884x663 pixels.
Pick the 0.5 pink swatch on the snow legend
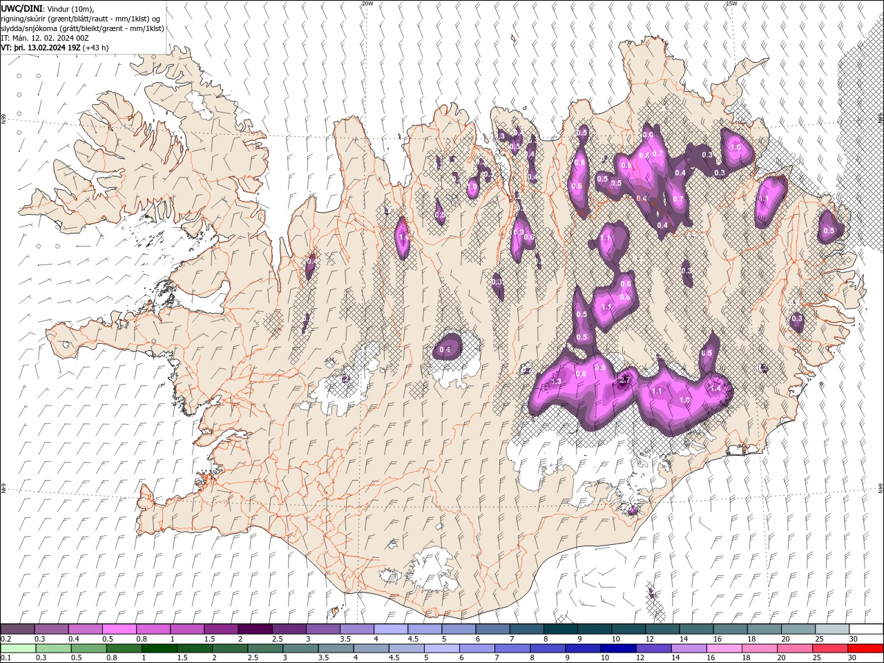[119, 629]
